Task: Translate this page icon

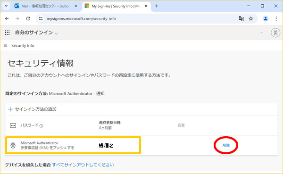Action: 241,18
